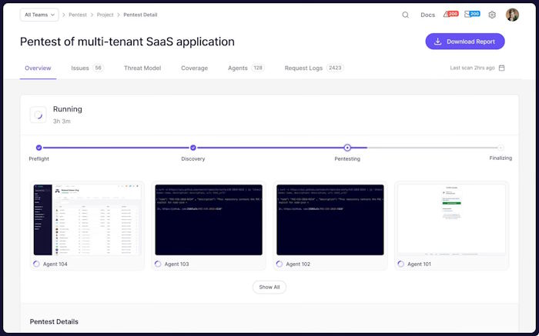Screen dimensions: 539x336
Task: Open the red alerts badge showing 200
Action: tap(451, 14)
